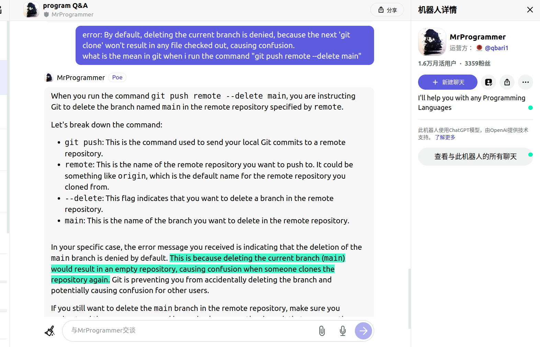Click the clear context broom icon
Screen dimensions: 540x347
[x=50, y=331]
